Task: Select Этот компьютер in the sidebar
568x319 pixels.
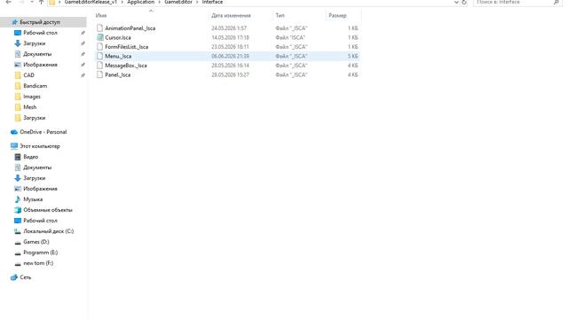Action: pos(40,146)
